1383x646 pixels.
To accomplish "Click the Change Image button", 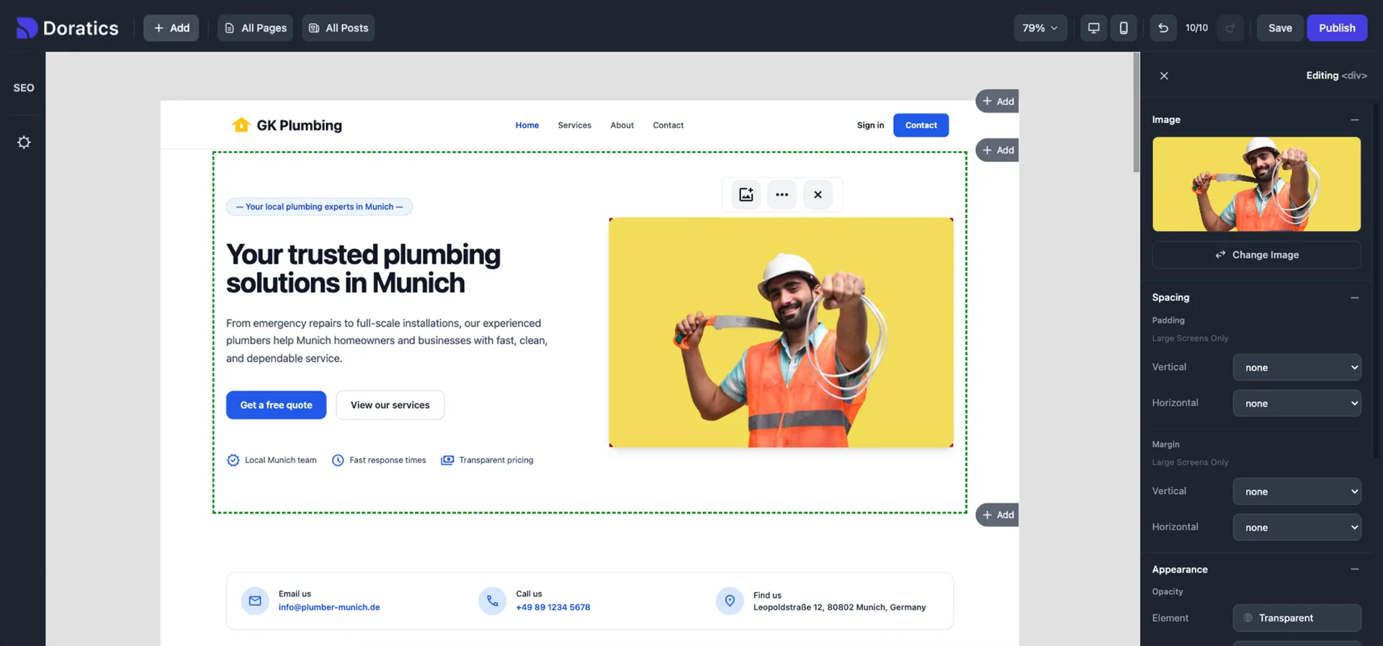I will click(1256, 255).
